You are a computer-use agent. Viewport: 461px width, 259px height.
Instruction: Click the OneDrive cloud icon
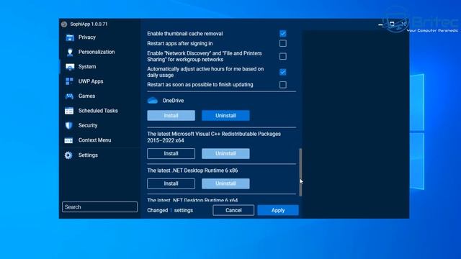(x=153, y=101)
